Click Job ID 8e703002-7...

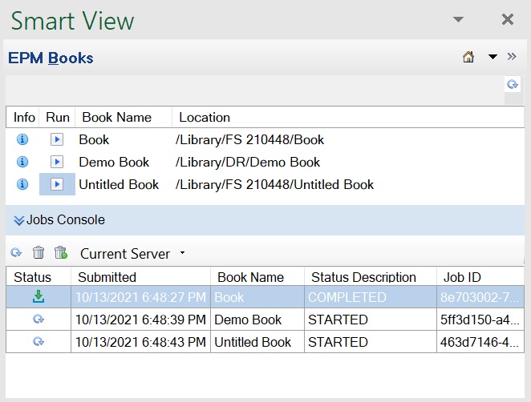[x=480, y=297]
